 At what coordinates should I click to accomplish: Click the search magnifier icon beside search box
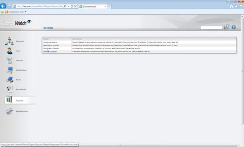point(227,27)
